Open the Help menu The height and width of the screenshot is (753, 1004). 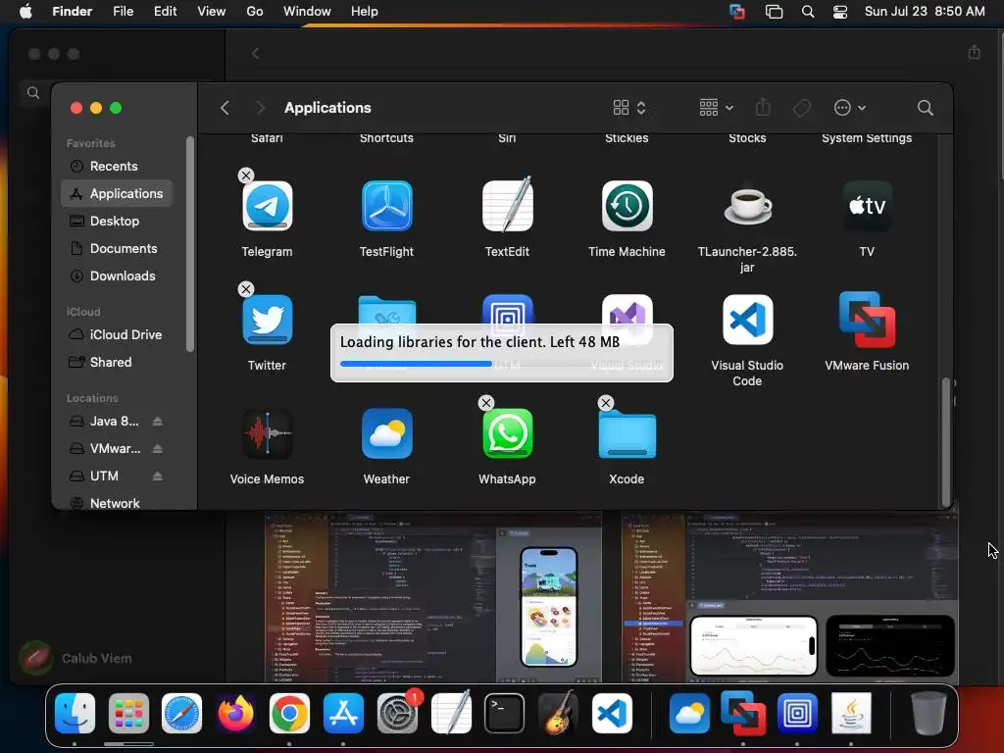(x=365, y=12)
